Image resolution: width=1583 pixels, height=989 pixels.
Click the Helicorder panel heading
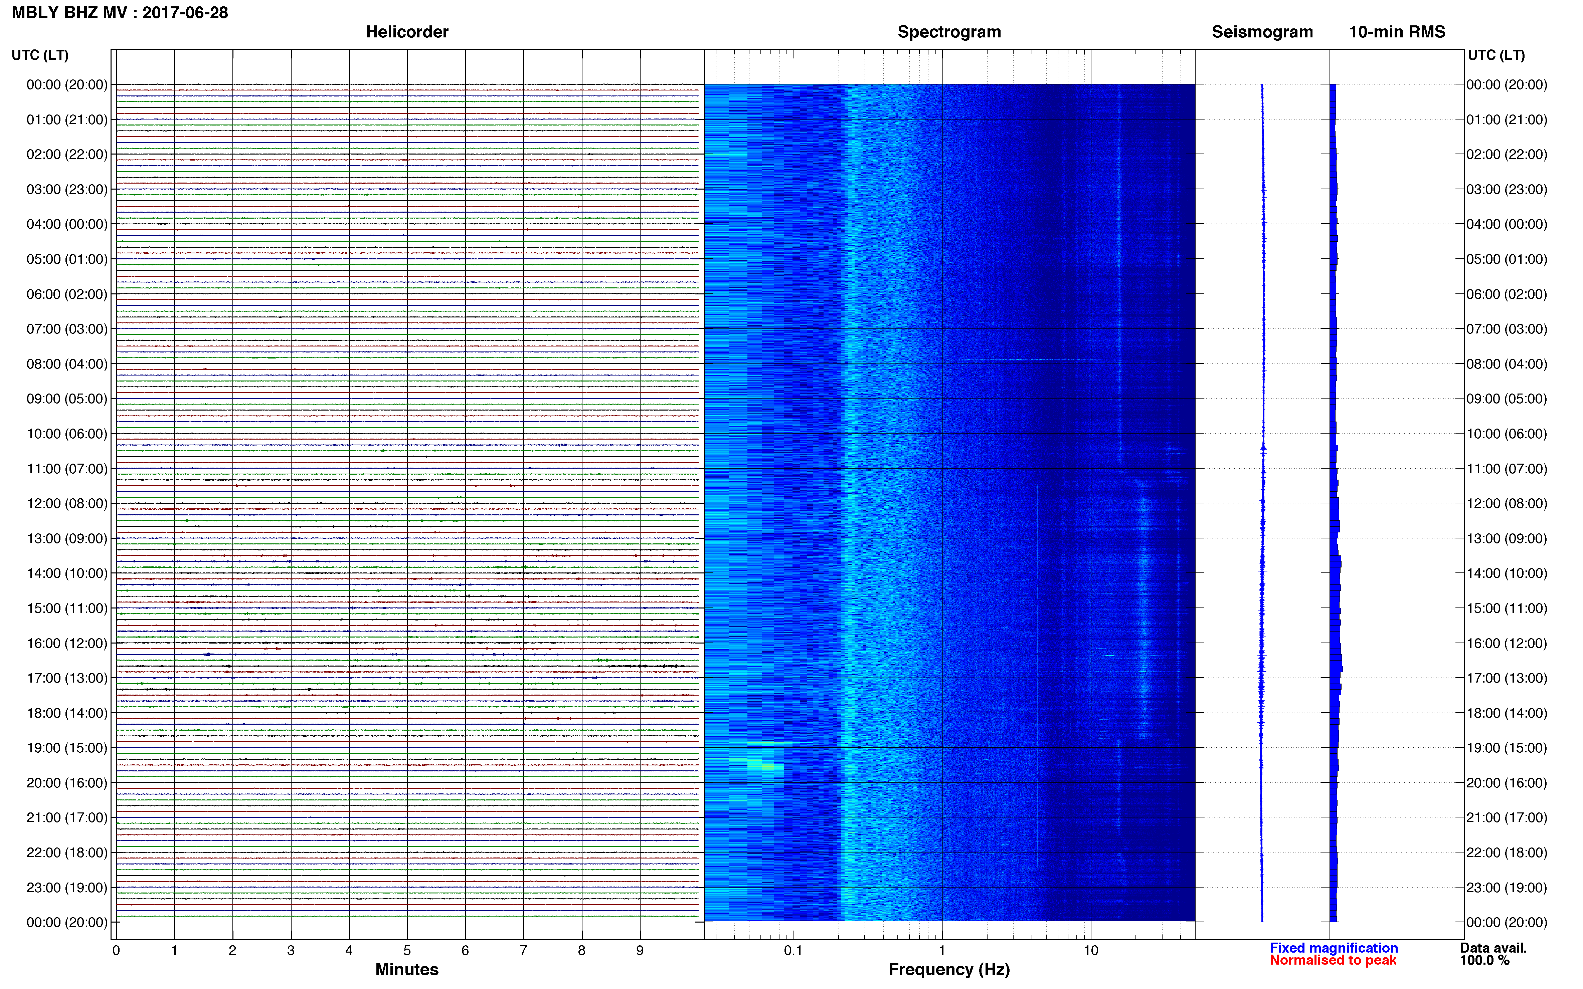point(407,32)
